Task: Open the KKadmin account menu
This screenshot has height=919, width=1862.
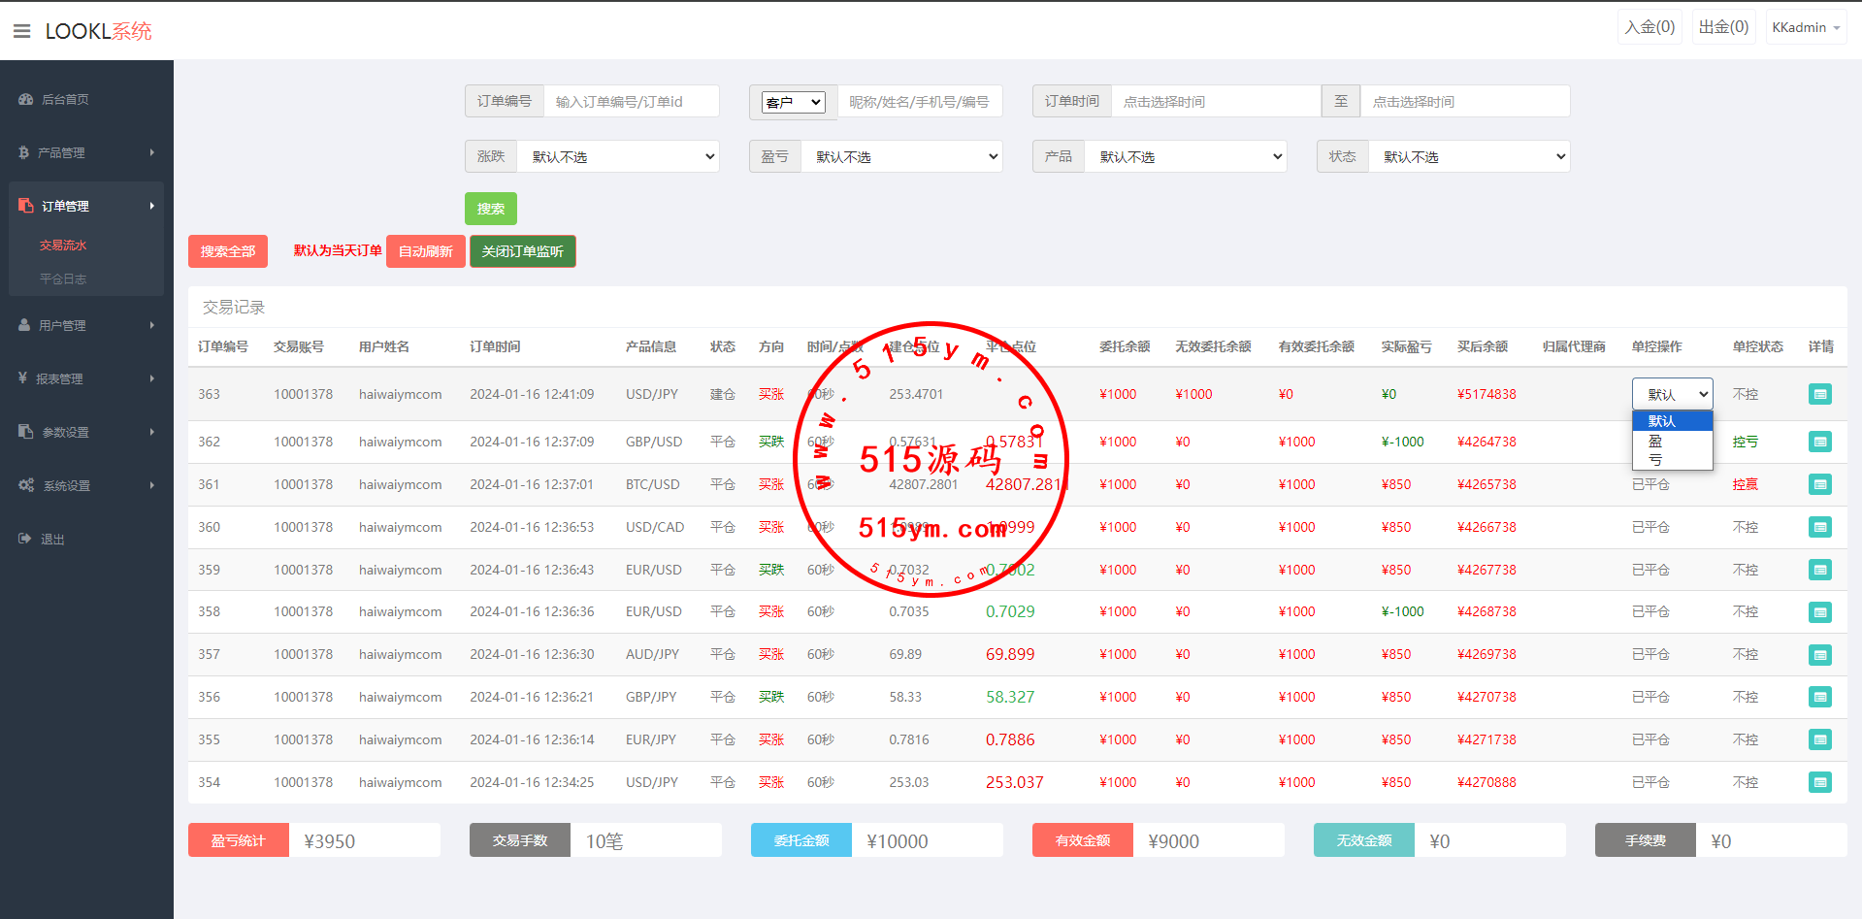Action: 1805,27
